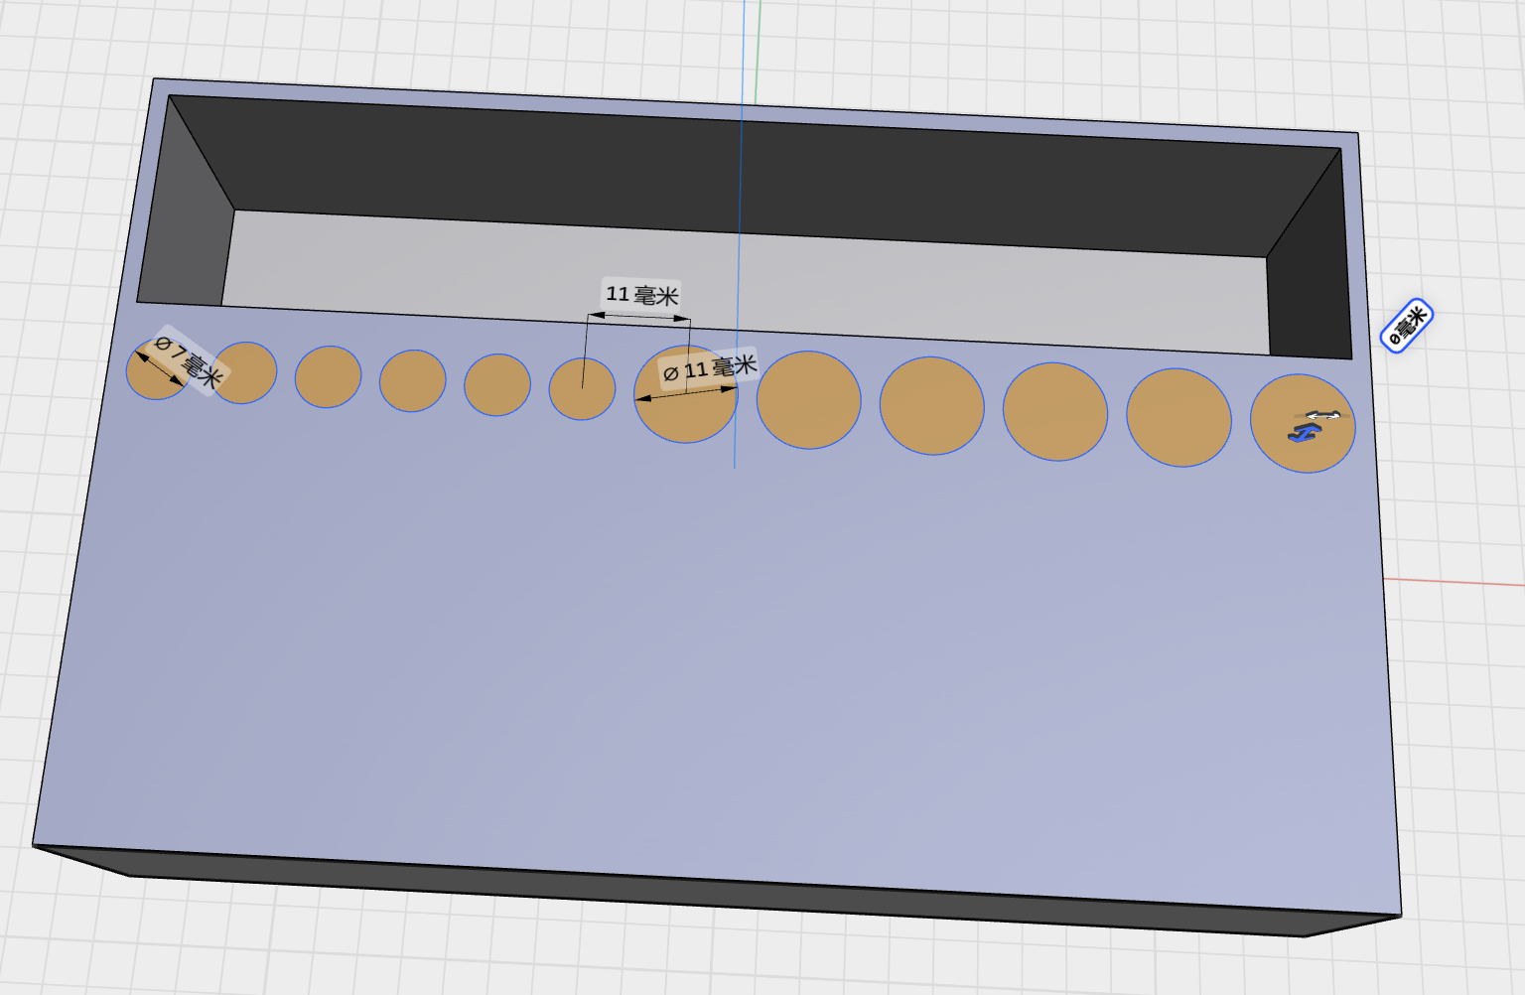Select the 11 毫米 spacing dimension label
This screenshot has height=995, width=1525.
[642, 295]
